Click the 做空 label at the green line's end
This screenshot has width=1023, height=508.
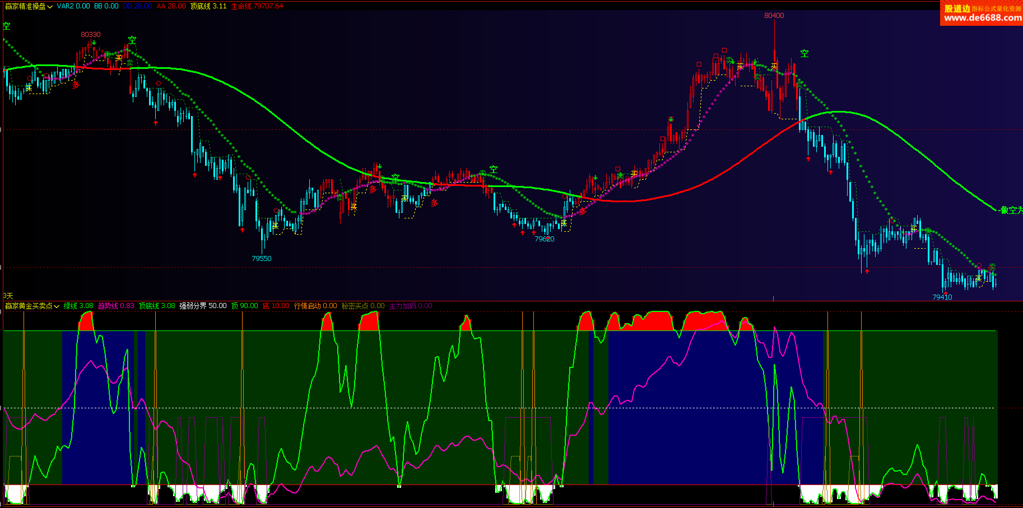point(1011,210)
